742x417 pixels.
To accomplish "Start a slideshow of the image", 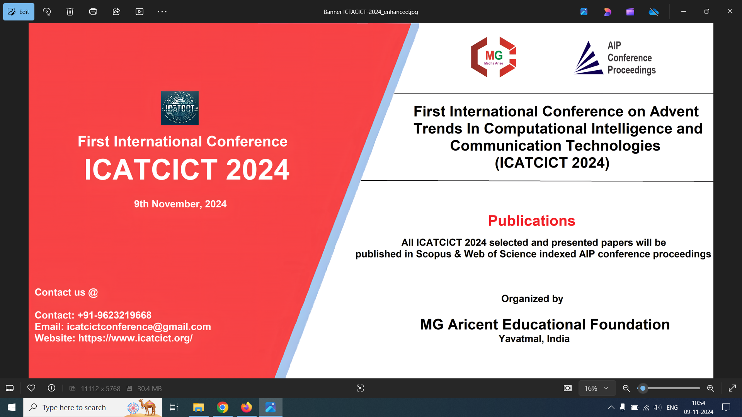I will (140, 12).
